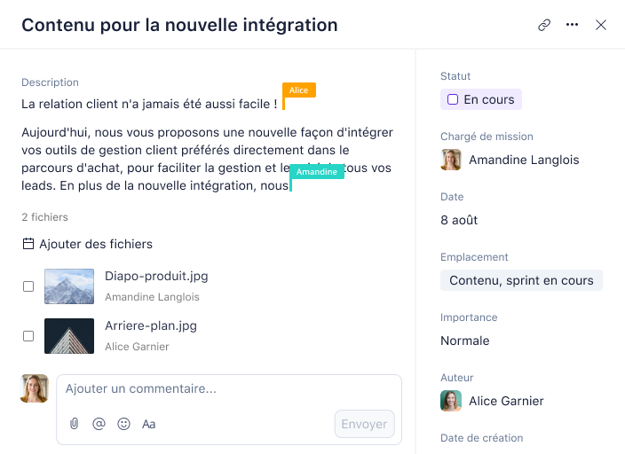Change location Contenu, sprint en cours
This screenshot has height=454, width=625.
[x=521, y=280]
